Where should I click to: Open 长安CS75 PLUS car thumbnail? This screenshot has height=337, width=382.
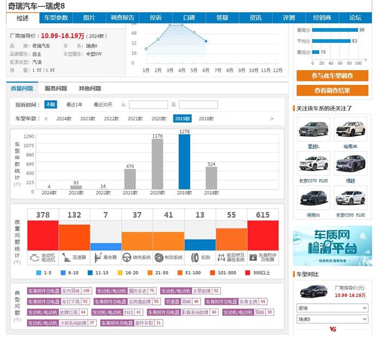point(314,163)
